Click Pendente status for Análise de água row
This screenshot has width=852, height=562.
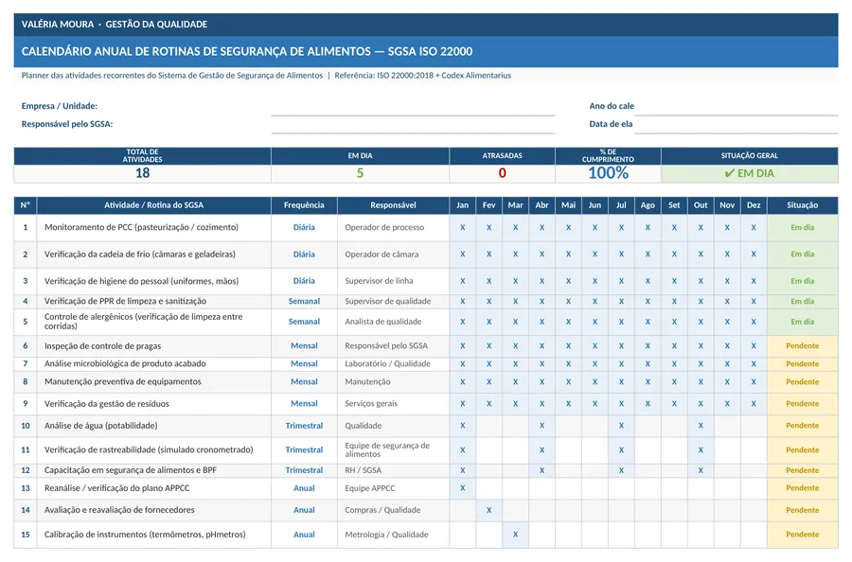[x=802, y=426]
